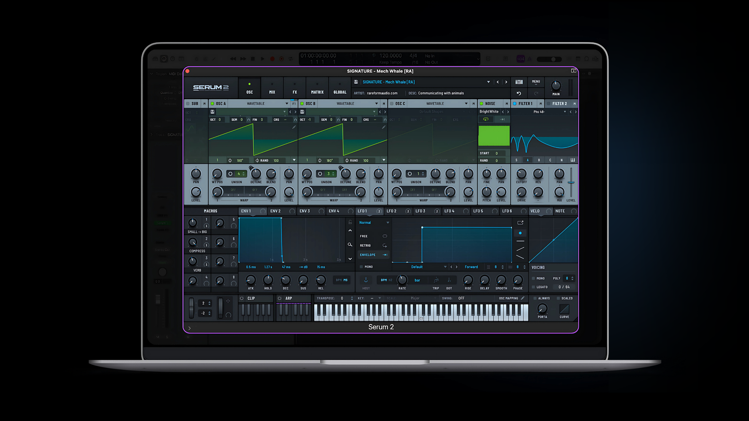Viewport: 749px width, 421px height.
Task: Toggle the noise loop mode icon
Action: tap(486, 119)
